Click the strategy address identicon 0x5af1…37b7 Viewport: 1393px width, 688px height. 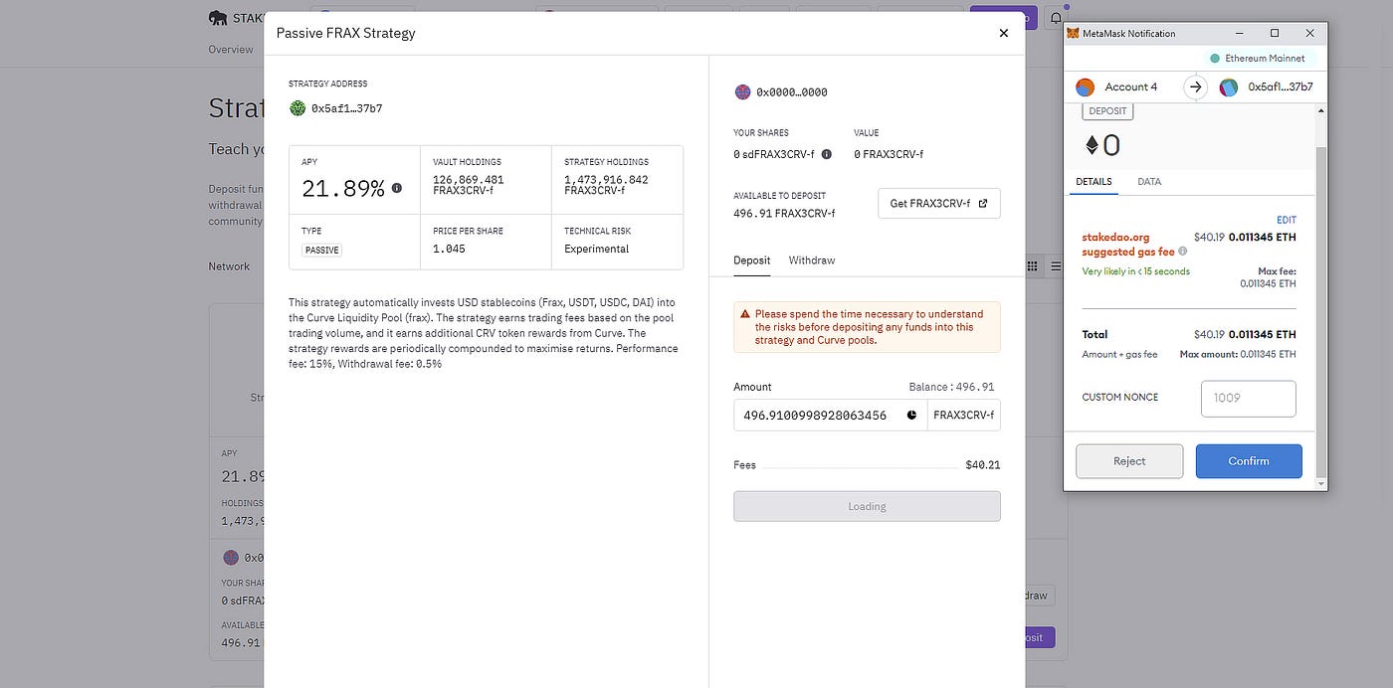(298, 108)
